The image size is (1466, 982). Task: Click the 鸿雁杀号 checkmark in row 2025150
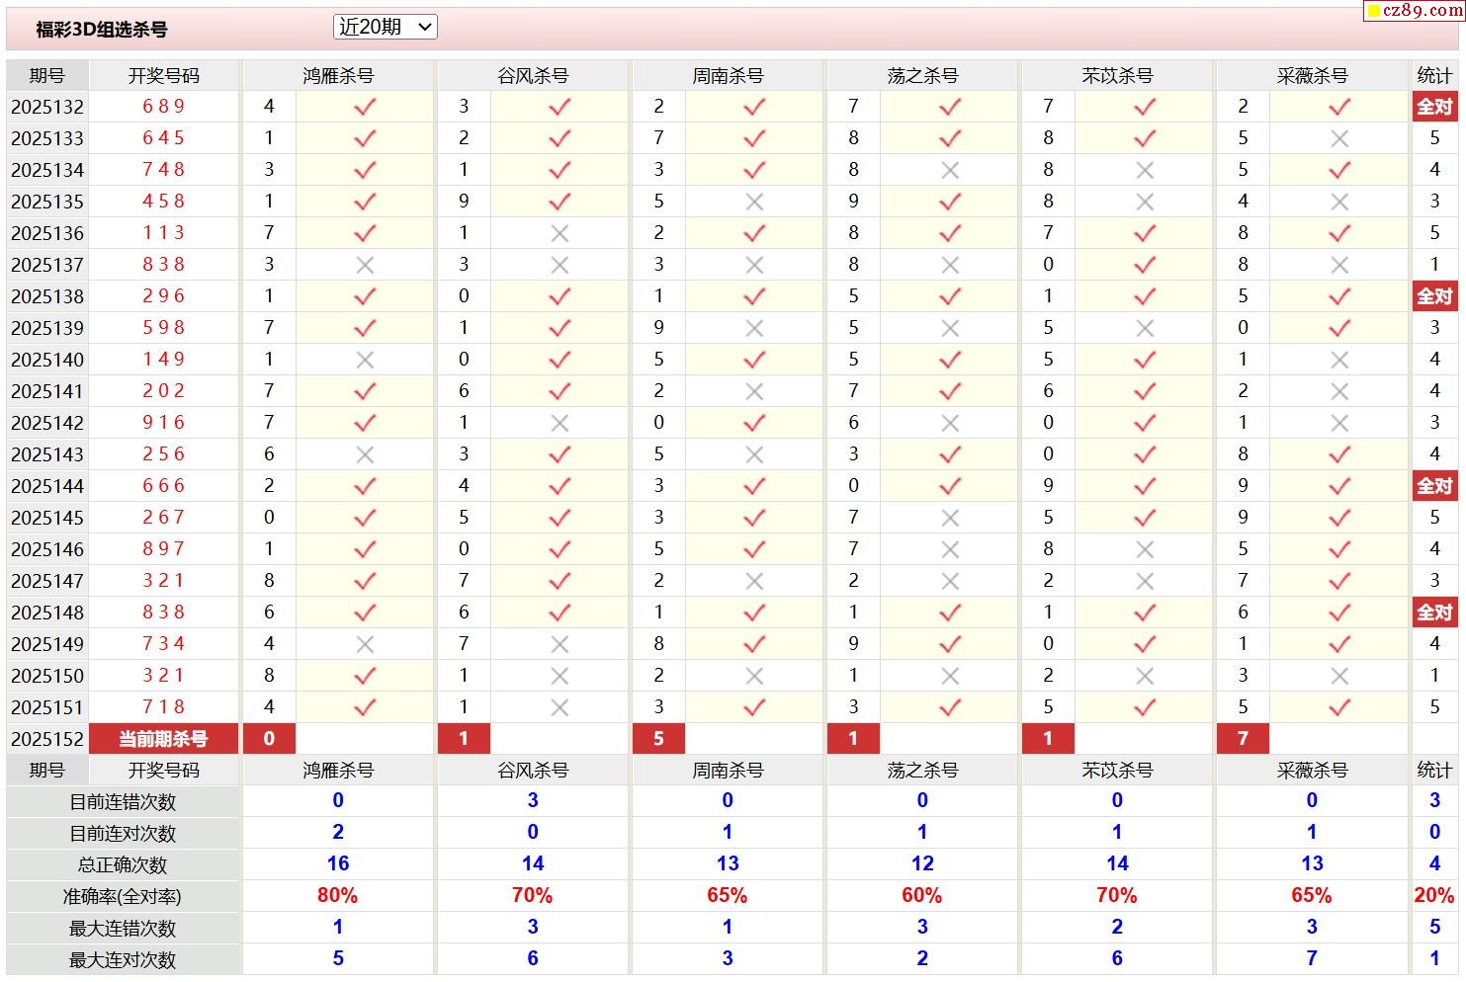(x=365, y=676)
